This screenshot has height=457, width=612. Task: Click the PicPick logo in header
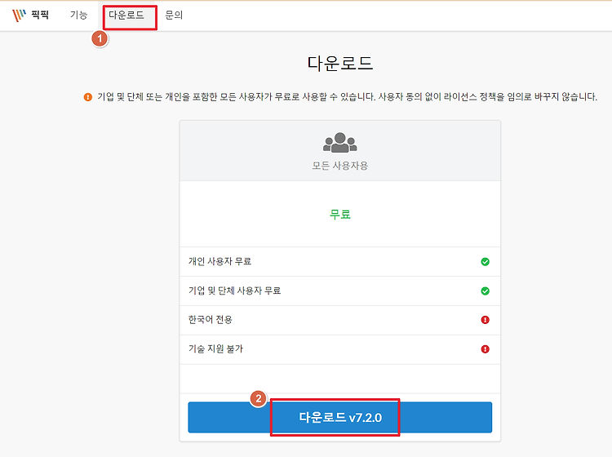click(30, 16)
